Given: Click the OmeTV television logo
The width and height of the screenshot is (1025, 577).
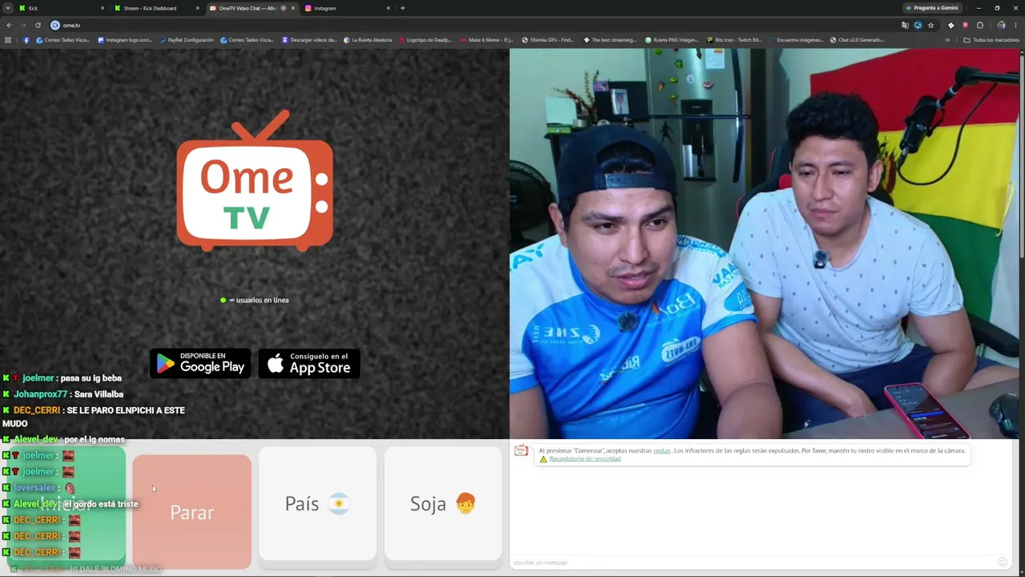Looking at the screenshot, I should pos(255,181).
